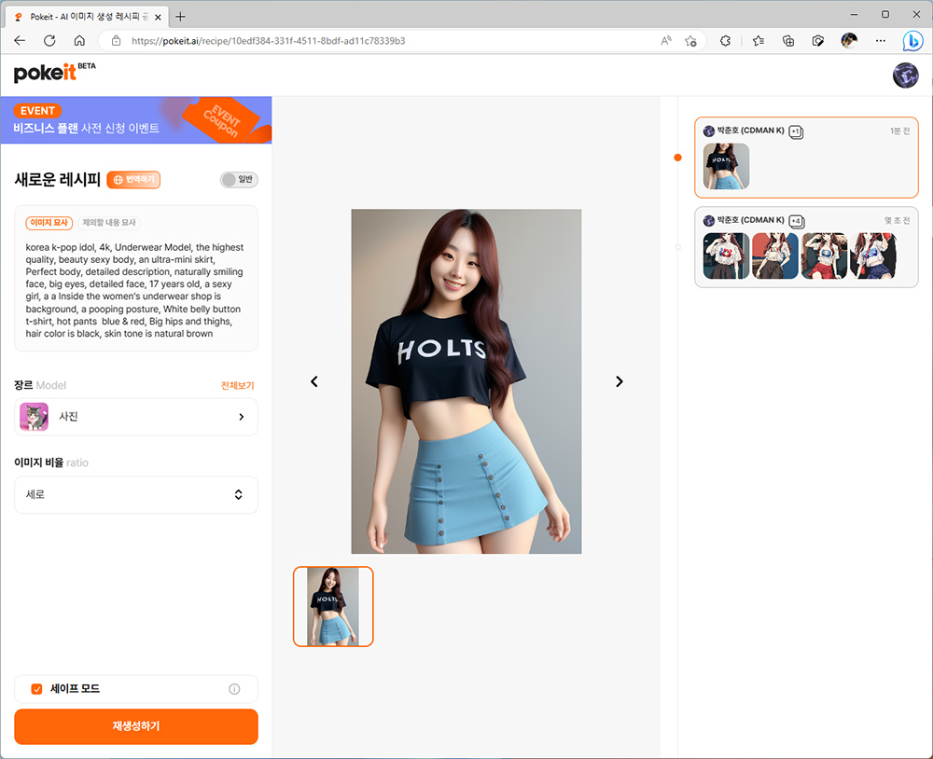Viewport: 933px width, 759px height.
Task: Open the browser home page icon
Action: (79, 40)
